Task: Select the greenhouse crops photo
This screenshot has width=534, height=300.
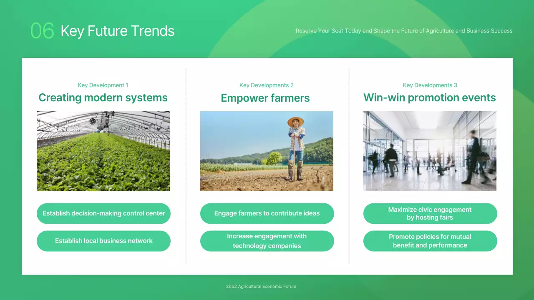Action: click(103, 151)
